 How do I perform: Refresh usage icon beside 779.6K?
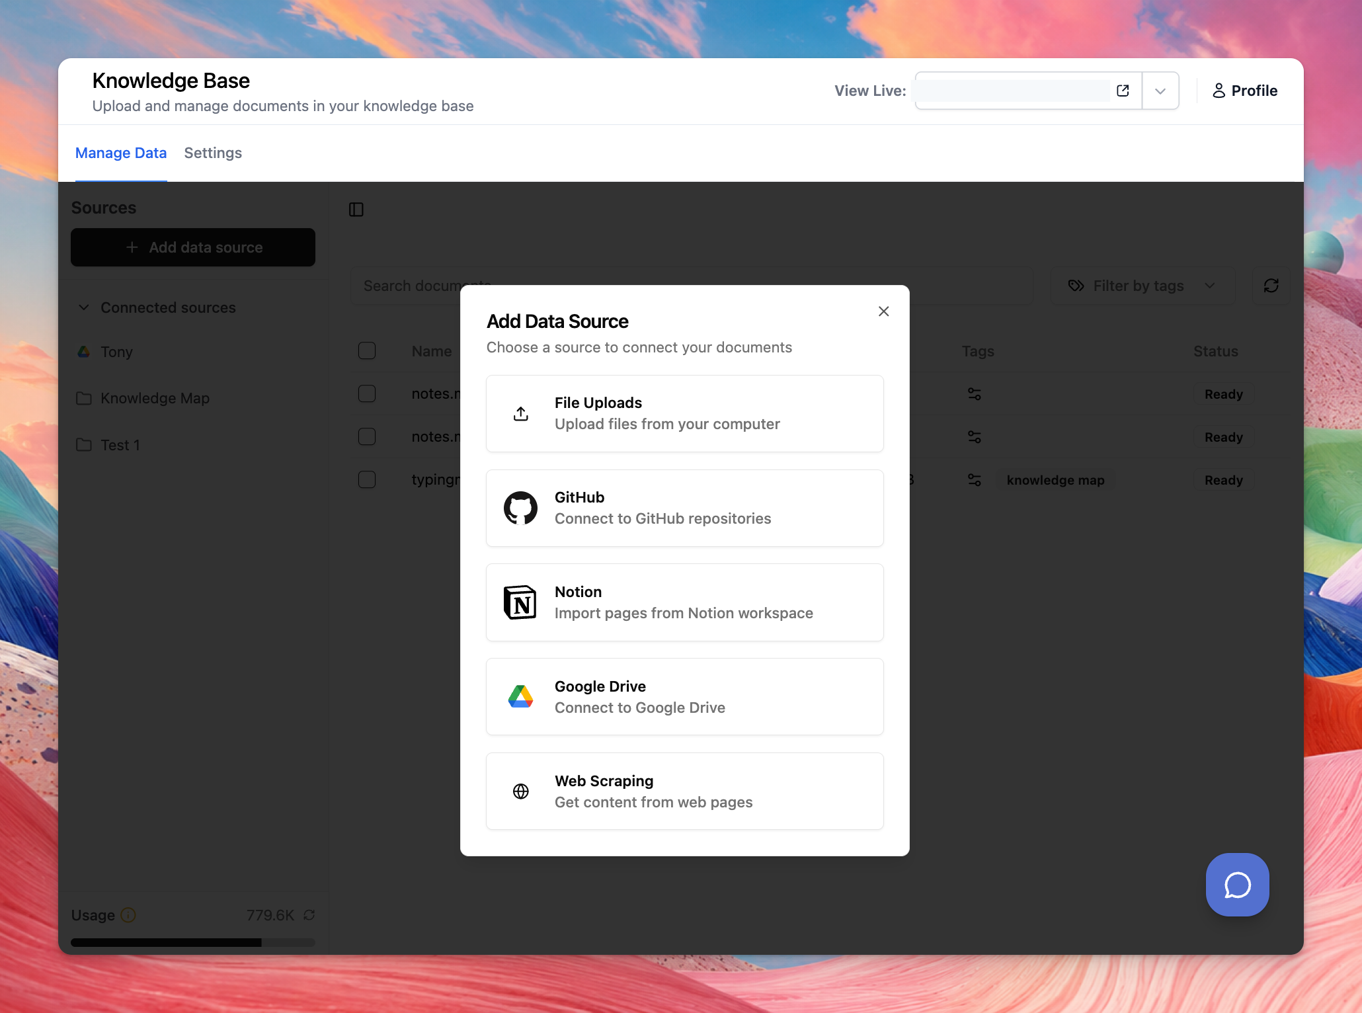pyautogui.click(x=309, y=915)
